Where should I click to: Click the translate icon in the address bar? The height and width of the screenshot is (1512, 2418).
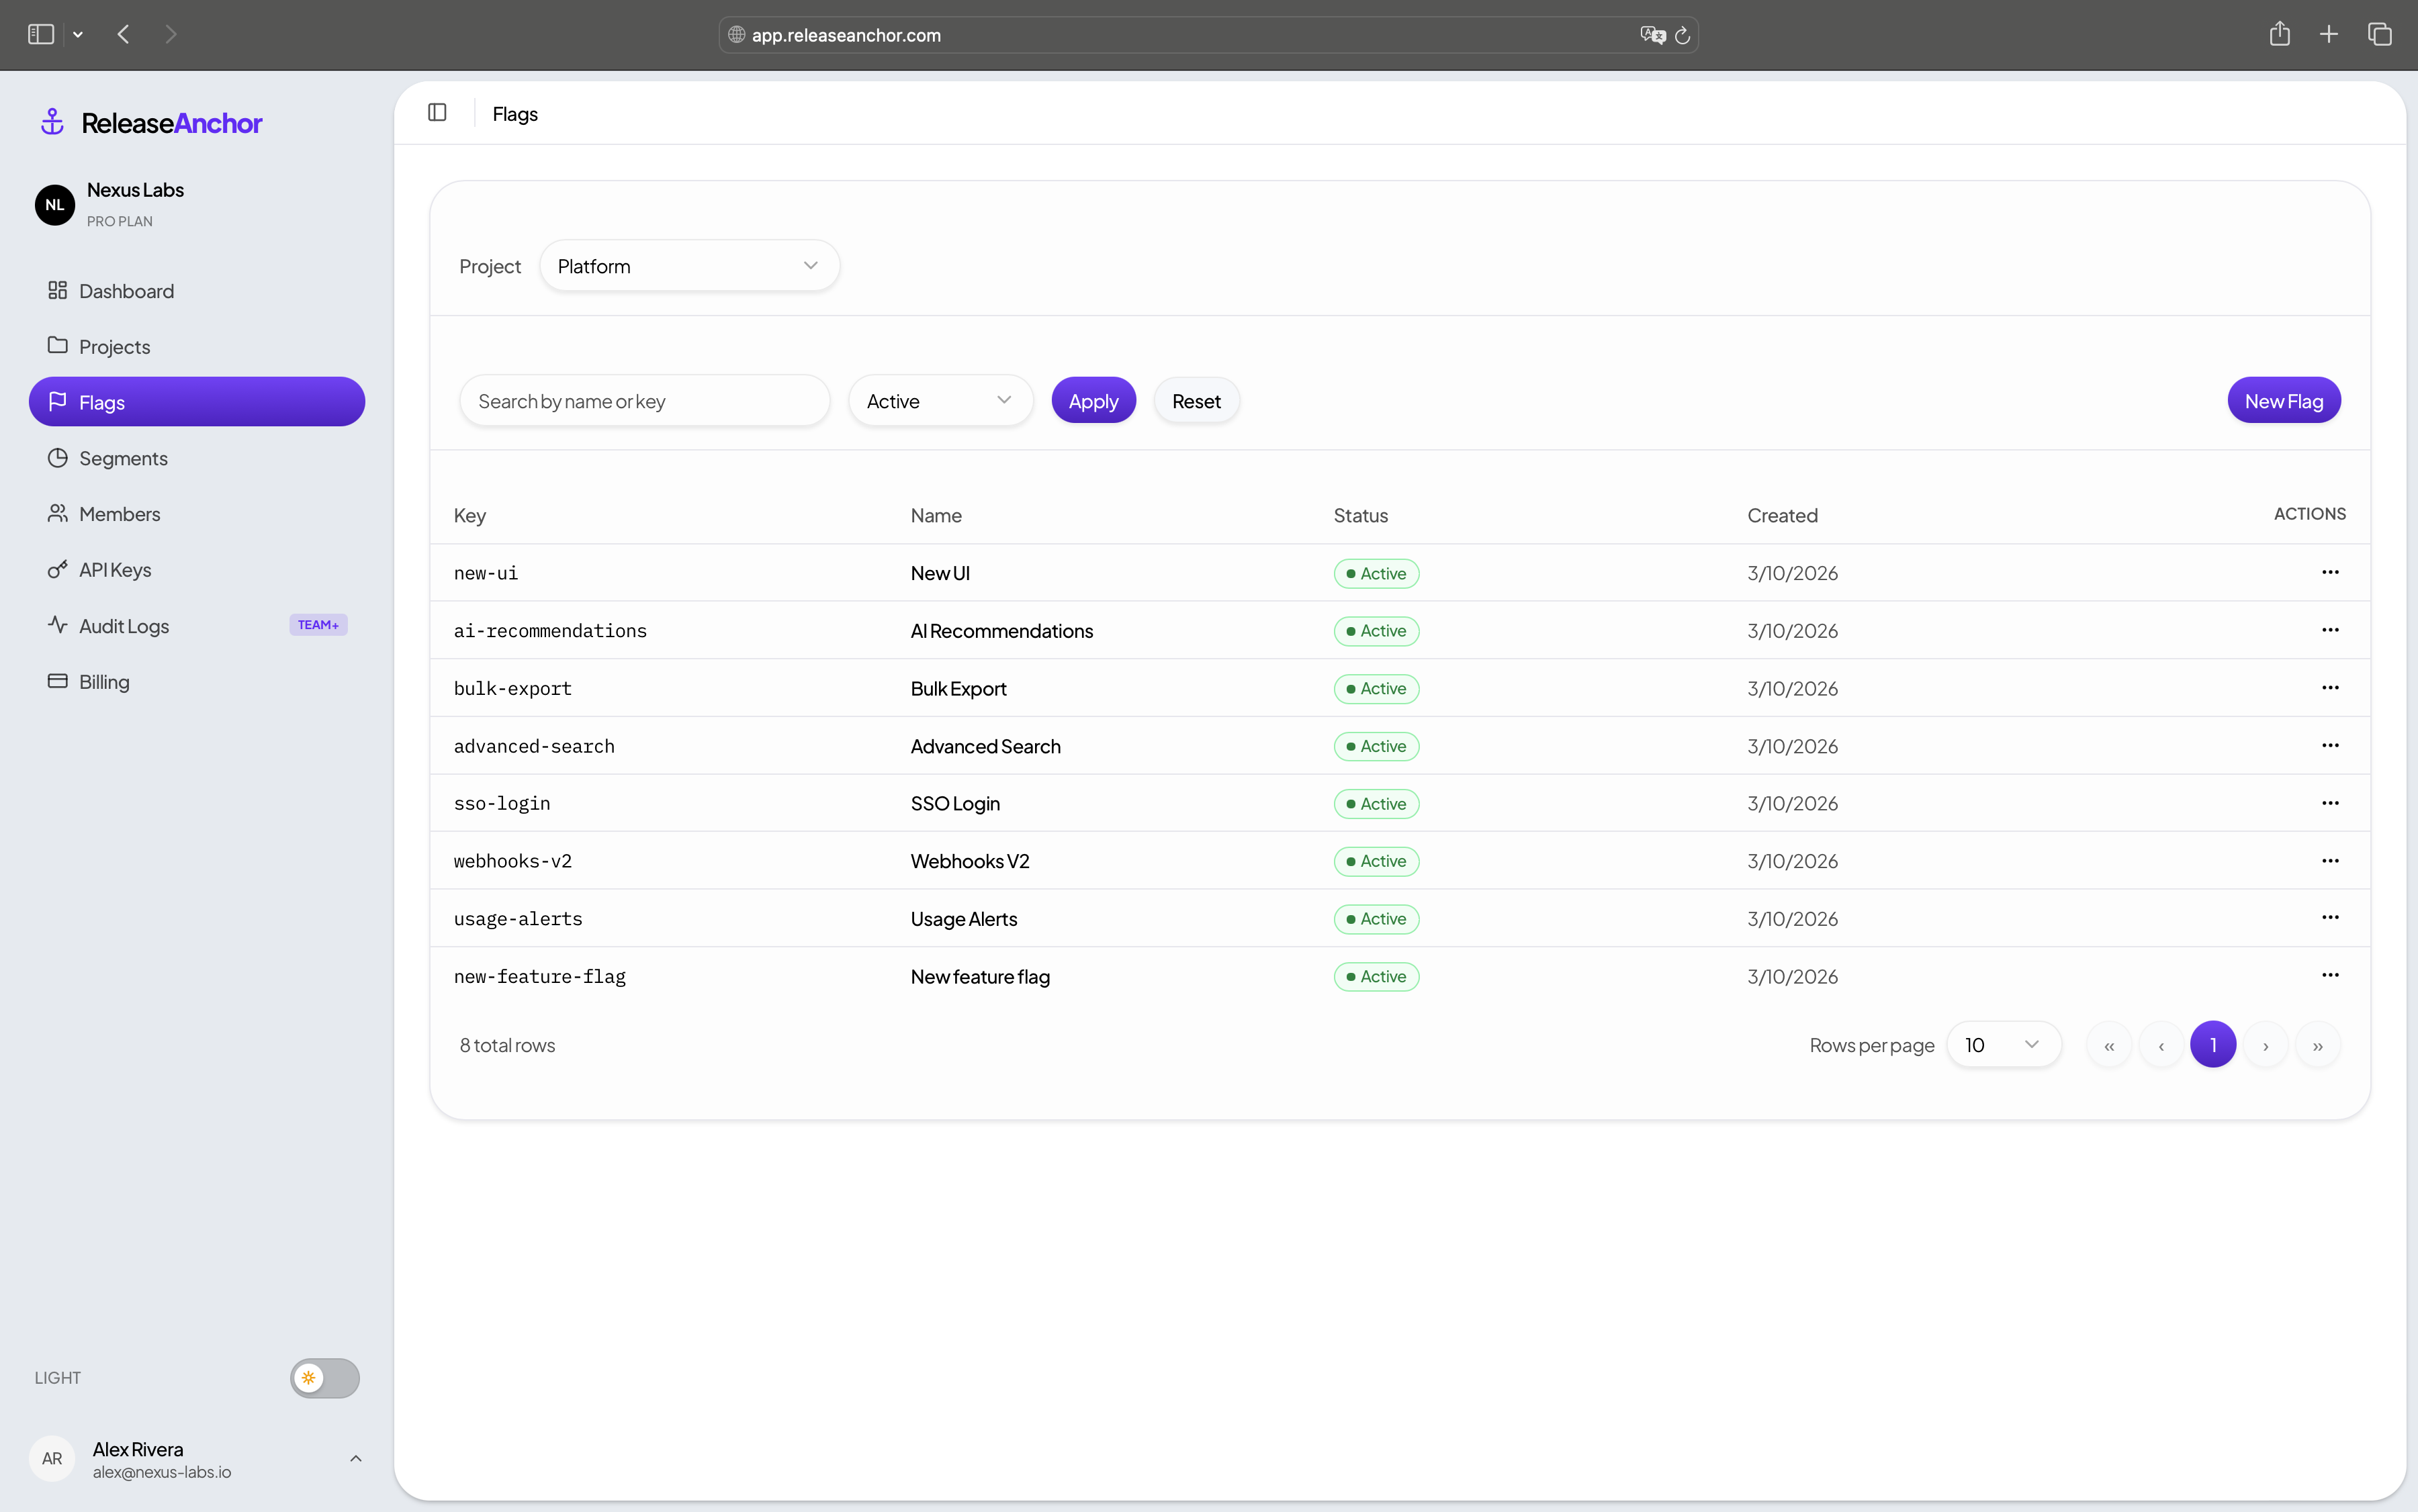pos(1652,35)
